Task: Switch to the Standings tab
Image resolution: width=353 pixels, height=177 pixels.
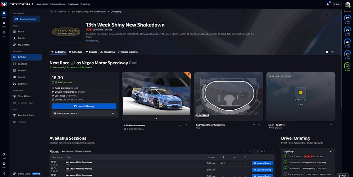Action: [107, 52]
